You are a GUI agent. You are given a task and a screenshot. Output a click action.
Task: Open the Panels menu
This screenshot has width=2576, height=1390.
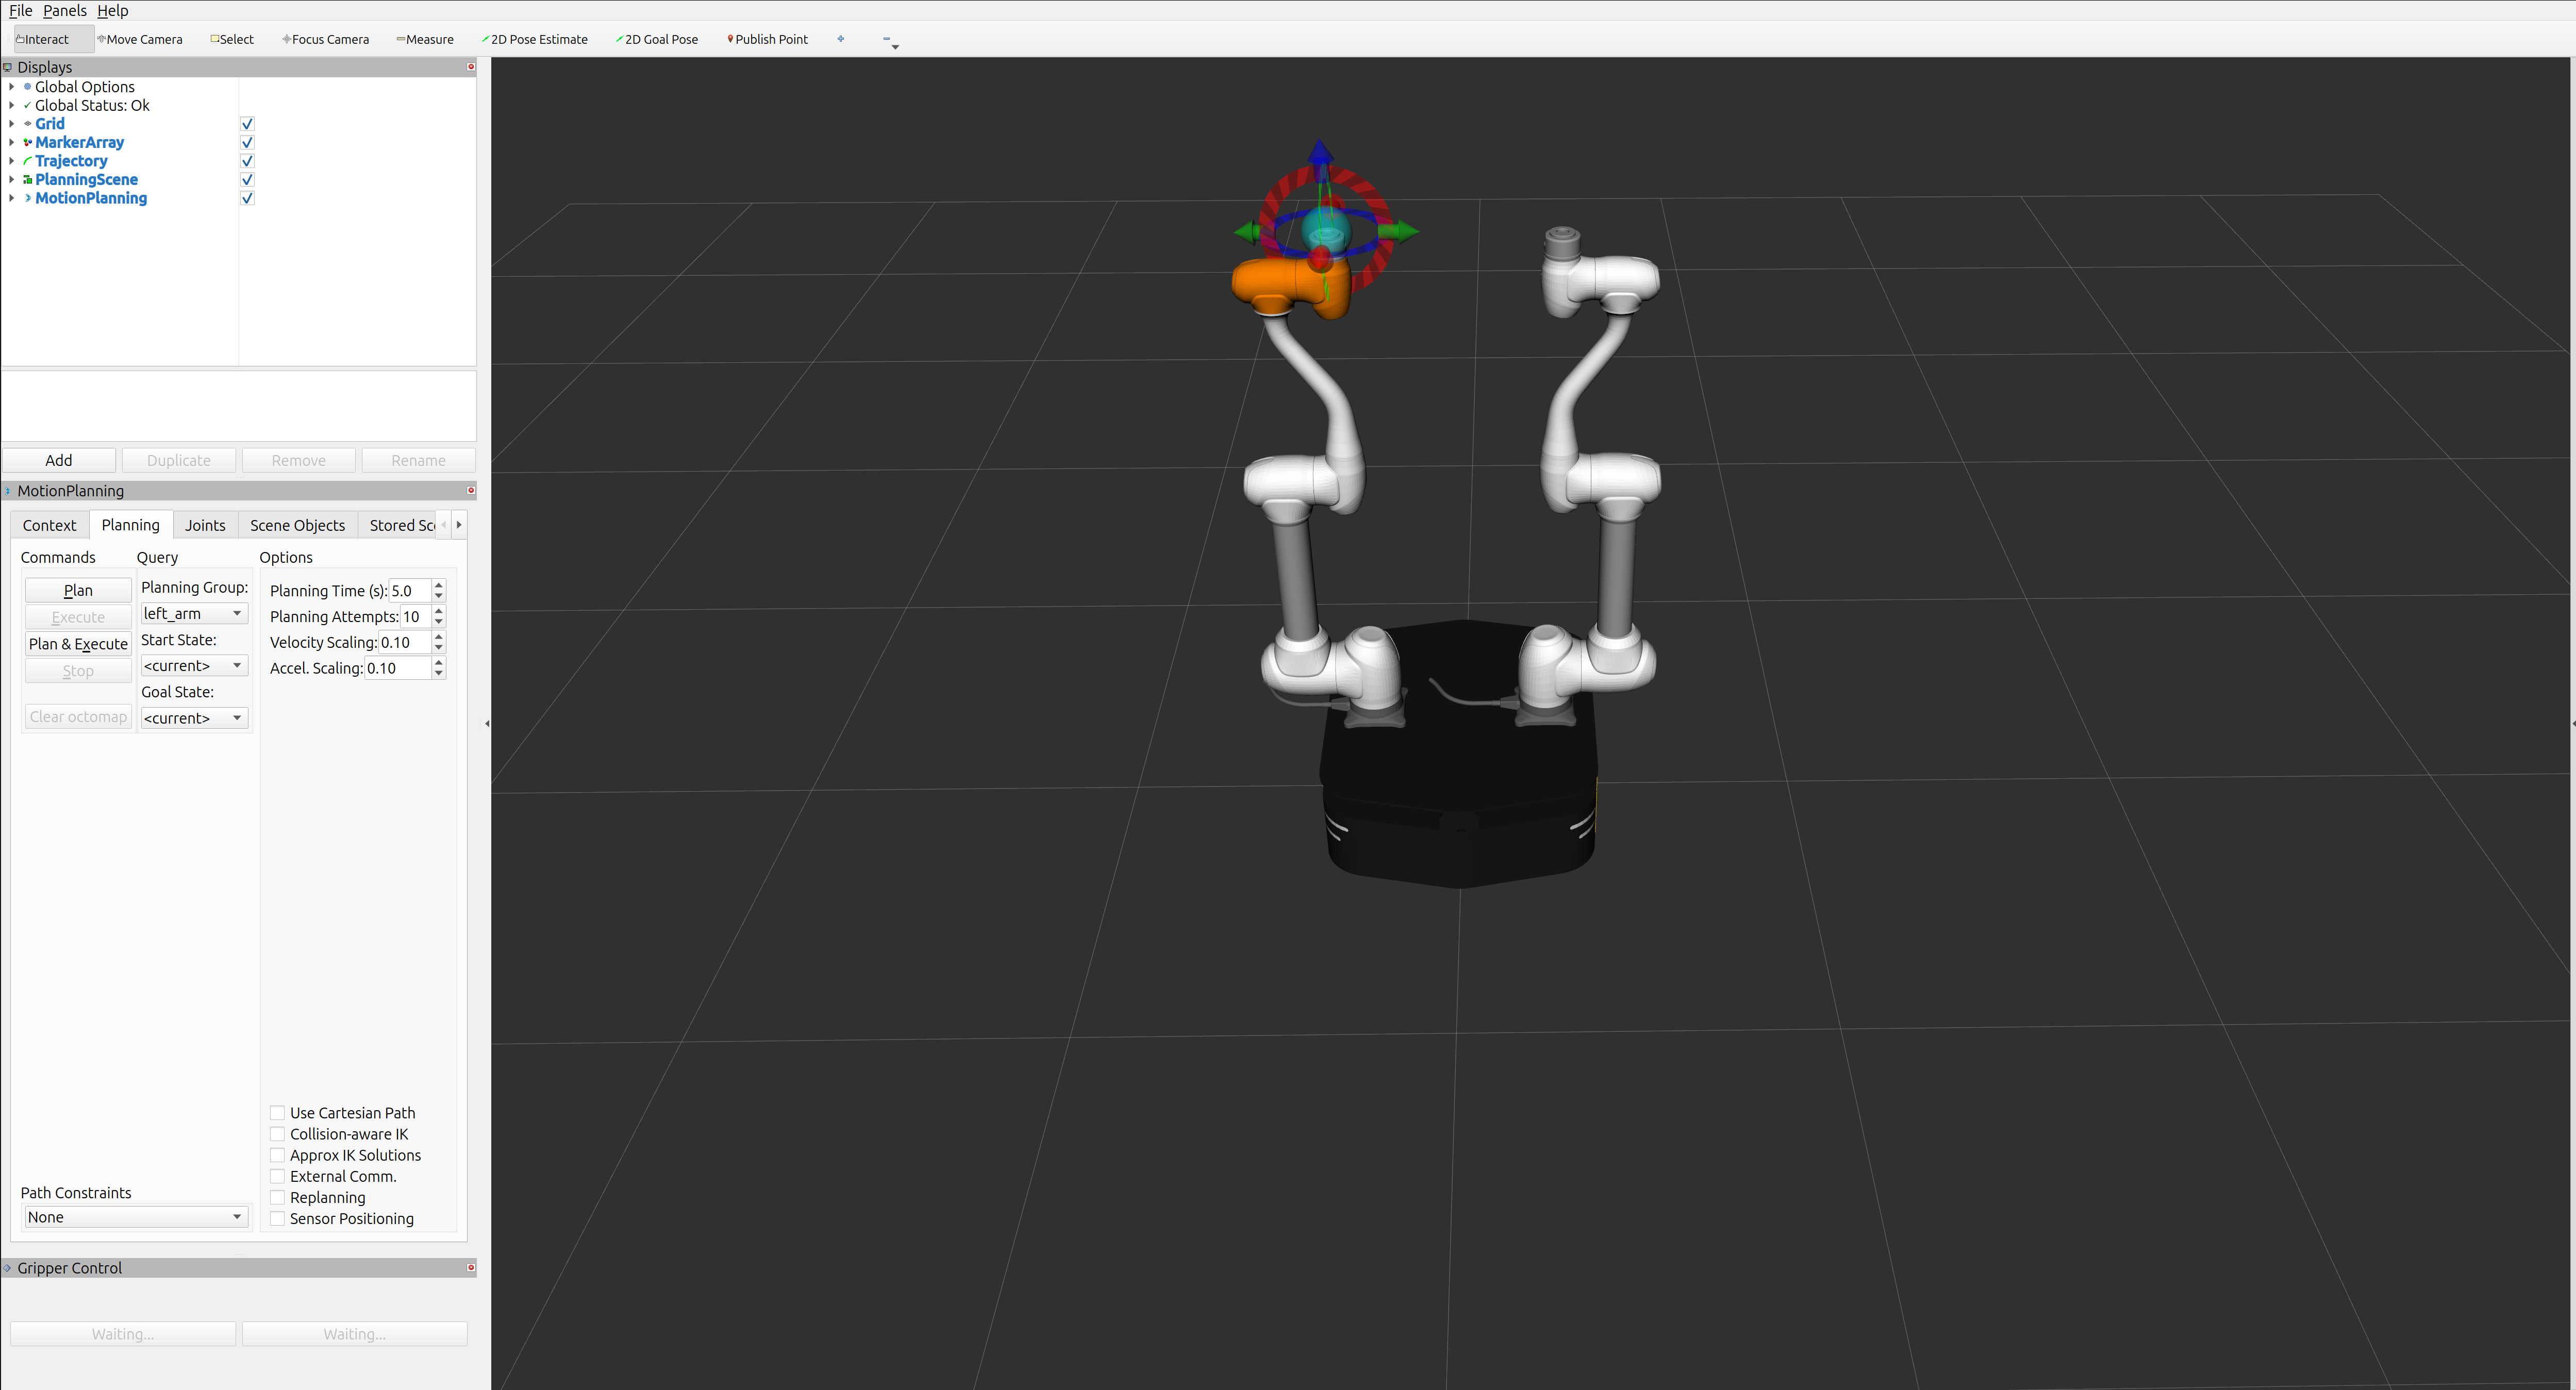[x=65, y=10]
